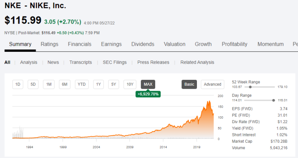Click the 179.10 52-week high value
The width and height of the screenshot is (298, 158).
click(x=283, y=87)
